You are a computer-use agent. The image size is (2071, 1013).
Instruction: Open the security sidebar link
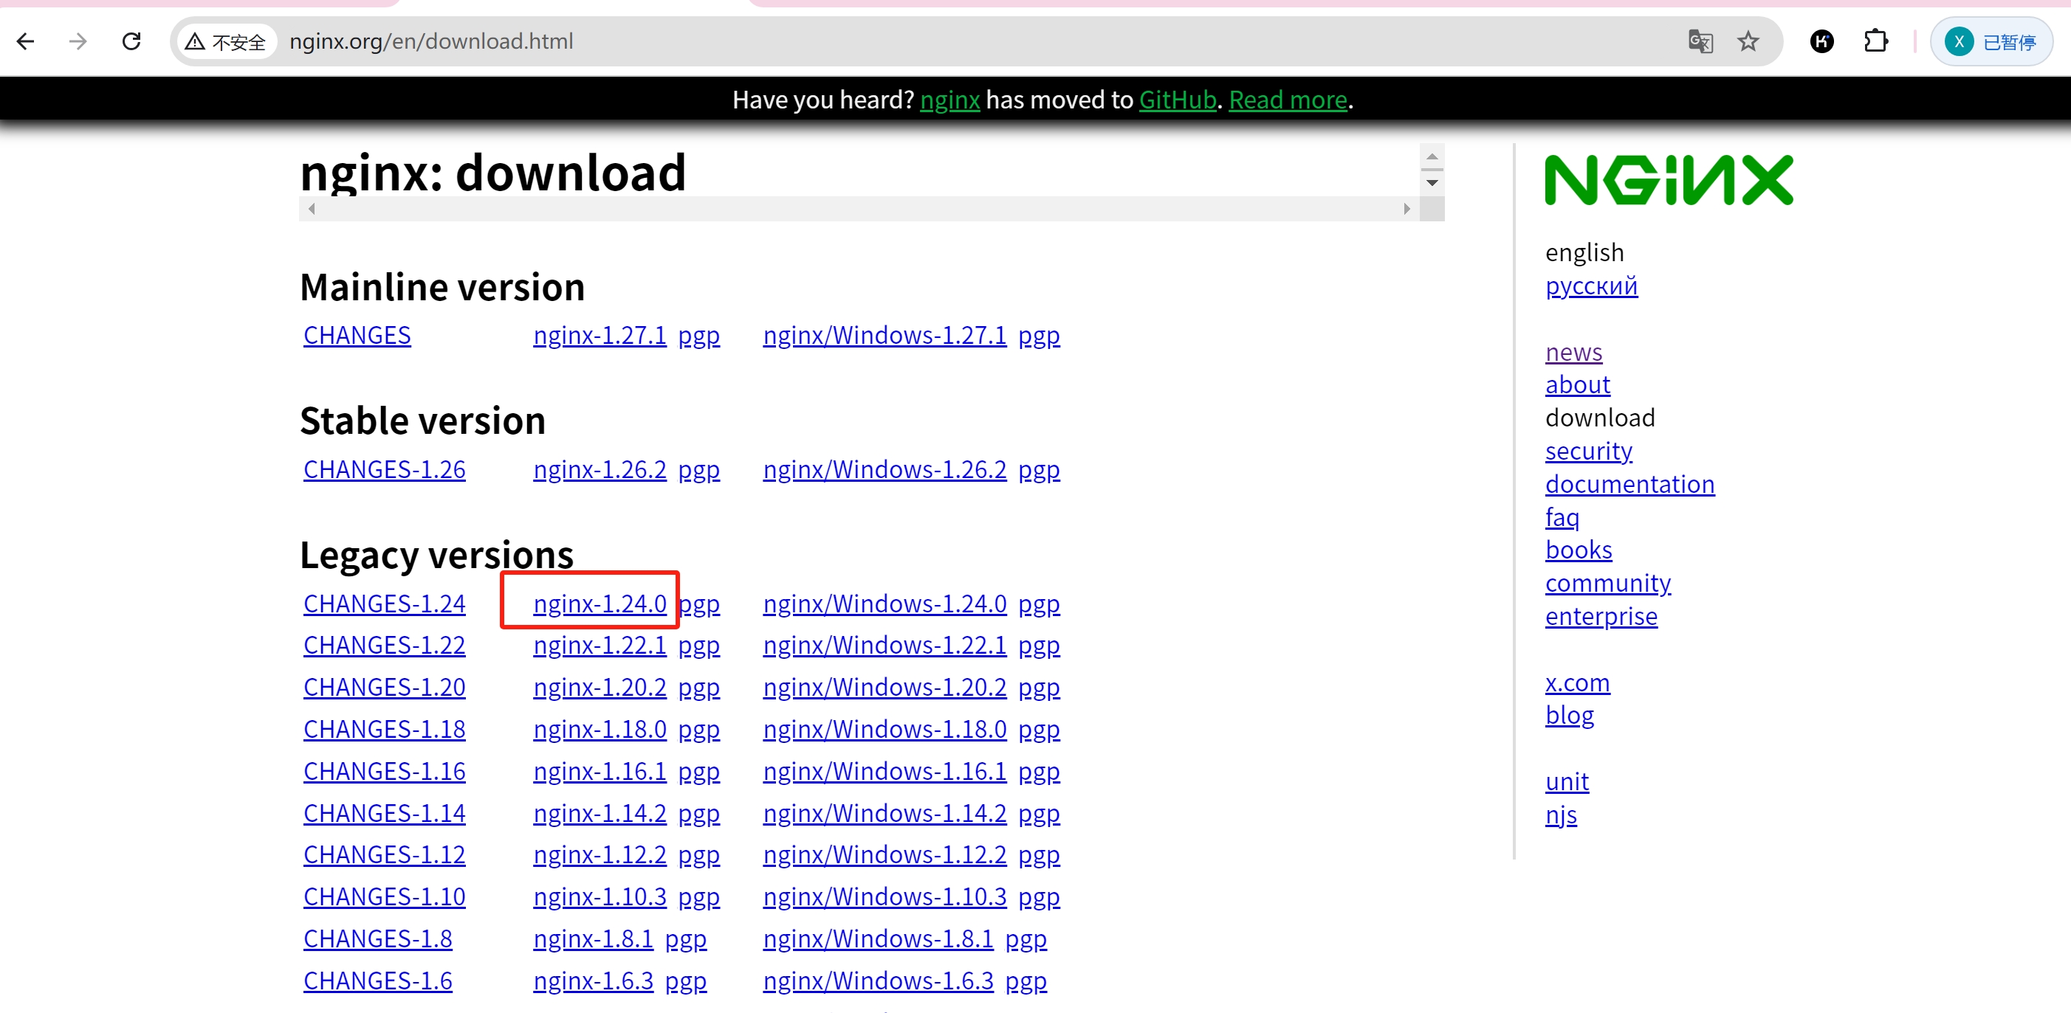coord(1589,451)
